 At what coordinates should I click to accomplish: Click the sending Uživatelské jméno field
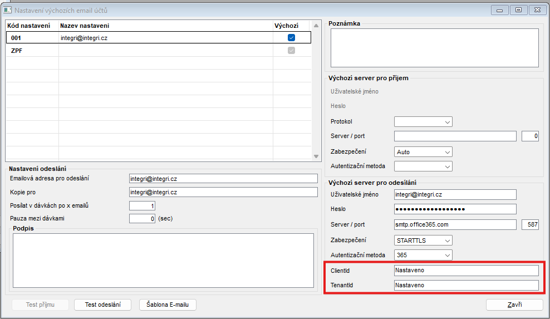pos(455,194)
